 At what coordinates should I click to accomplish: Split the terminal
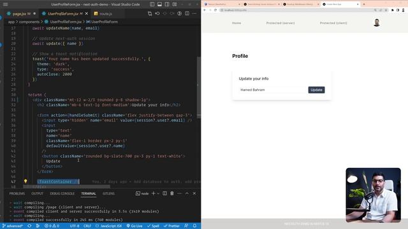click(x=164, y=193)
